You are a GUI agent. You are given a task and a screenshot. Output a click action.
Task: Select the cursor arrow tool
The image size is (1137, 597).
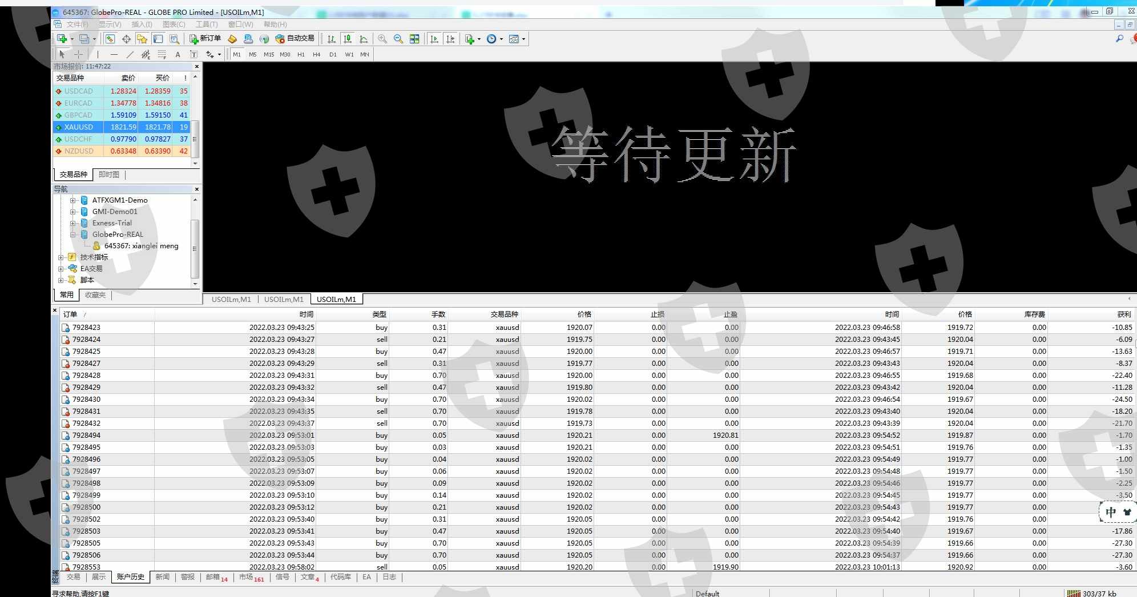tap(62, 54)
